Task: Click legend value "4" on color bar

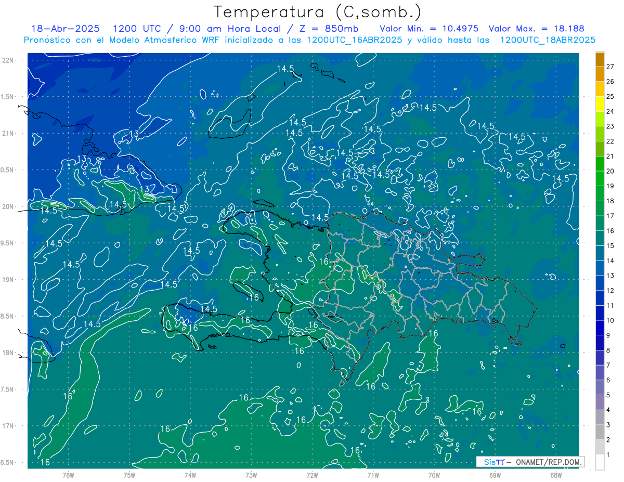Action: (x=608, y=410)
